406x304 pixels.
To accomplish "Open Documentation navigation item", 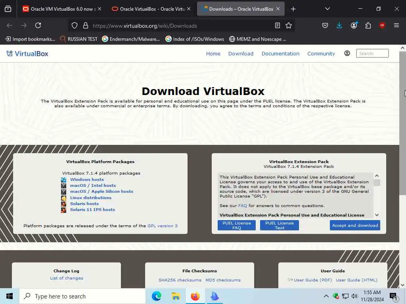I will (280, 53).
